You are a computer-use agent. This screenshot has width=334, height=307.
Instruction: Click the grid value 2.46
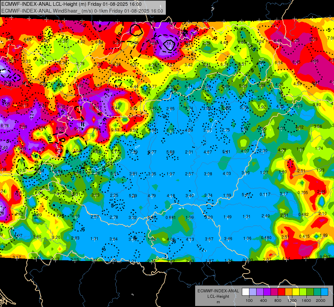coord(321,191)
